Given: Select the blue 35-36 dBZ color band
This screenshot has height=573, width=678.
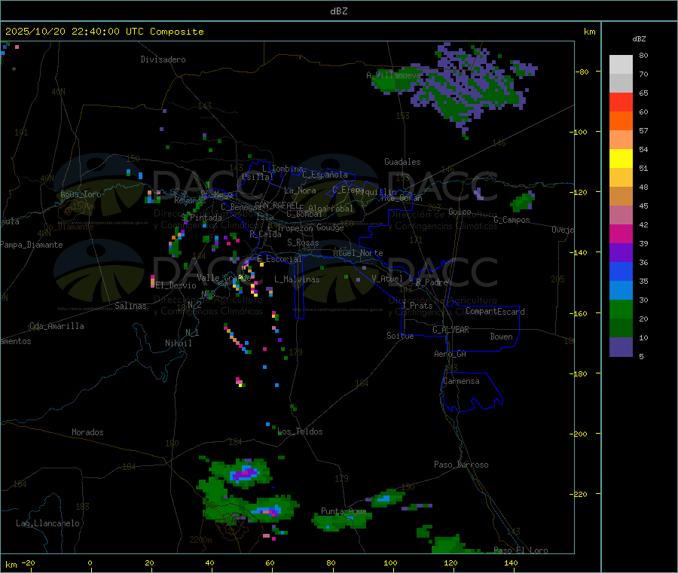Looking at the screenshot, I should click(621, 271).
